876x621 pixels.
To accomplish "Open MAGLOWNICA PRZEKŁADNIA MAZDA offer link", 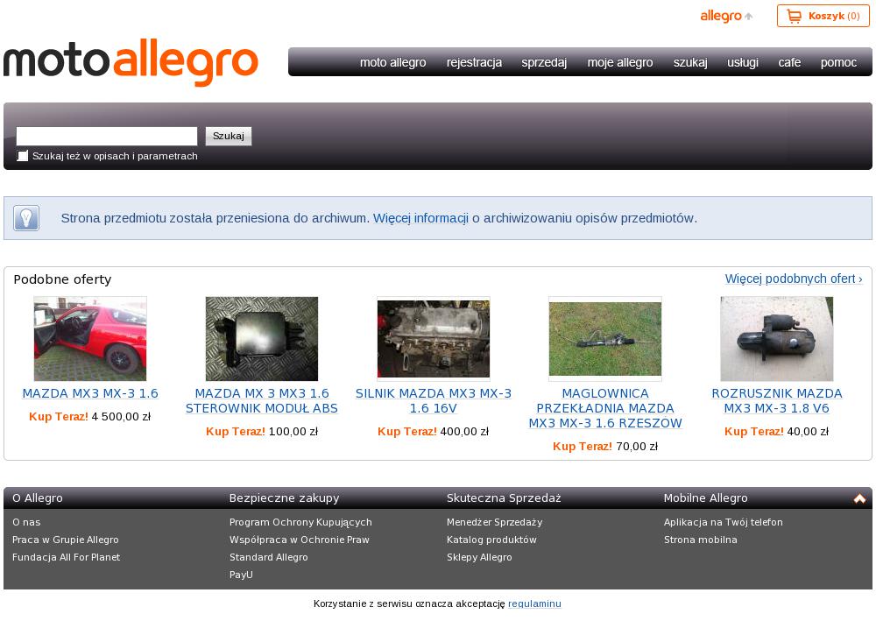I will 605,408.
